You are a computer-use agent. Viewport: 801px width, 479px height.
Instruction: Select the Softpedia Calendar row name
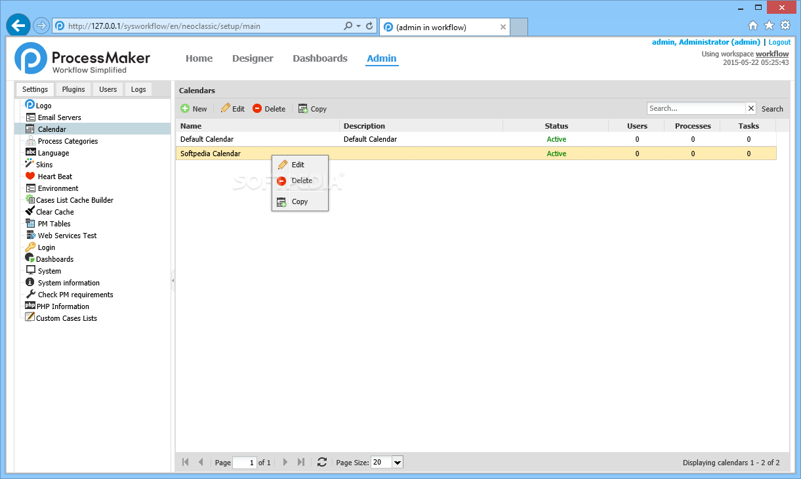tap(210, 154)
